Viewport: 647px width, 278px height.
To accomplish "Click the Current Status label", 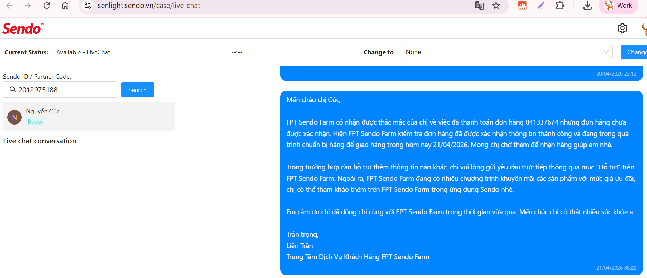I will click(x=26, y=52).
